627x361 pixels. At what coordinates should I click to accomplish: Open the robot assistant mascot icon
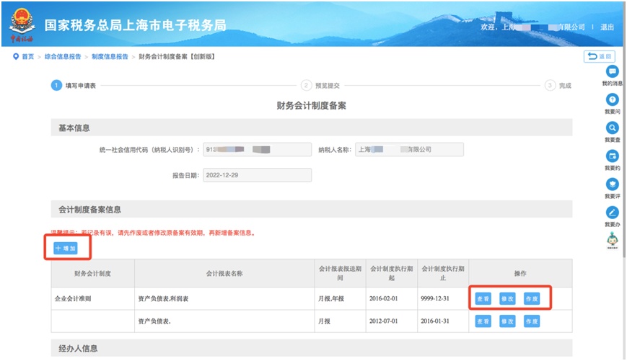[612, 241]
